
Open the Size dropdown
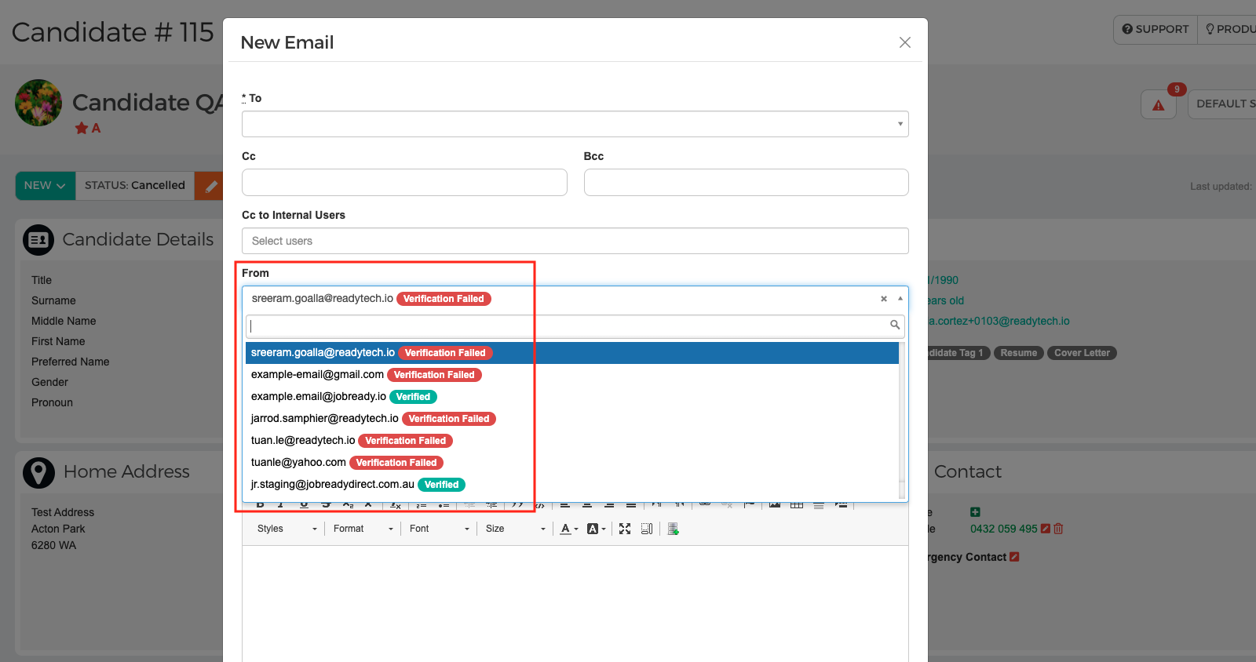[515, 529]
